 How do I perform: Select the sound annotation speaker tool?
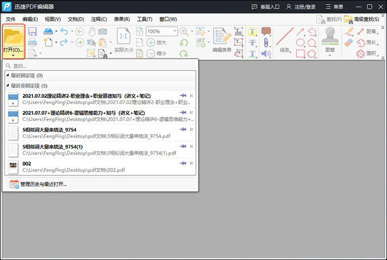click(x=266, y=54)
